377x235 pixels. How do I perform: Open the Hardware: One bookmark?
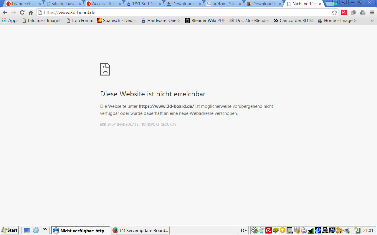click(161, 21)
